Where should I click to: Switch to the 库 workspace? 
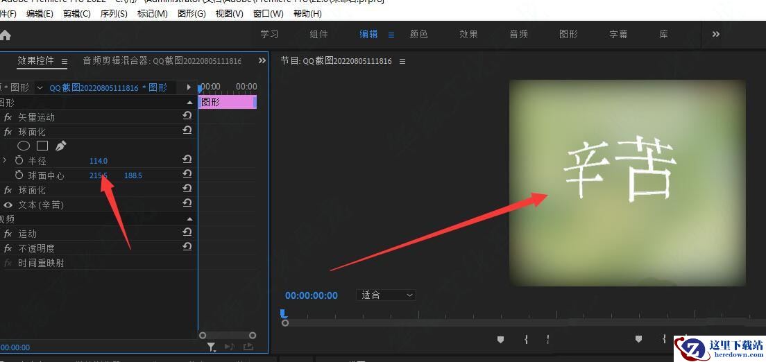tap(663, 34)
